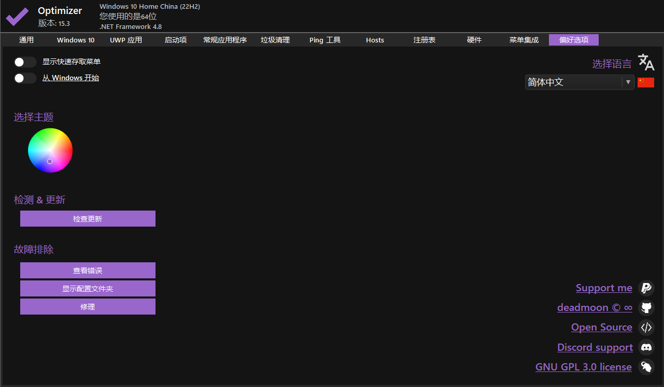Open the GitHub icon next to deadmoon
This screenshot has height=387, width=664.
(x=646, y=308)
